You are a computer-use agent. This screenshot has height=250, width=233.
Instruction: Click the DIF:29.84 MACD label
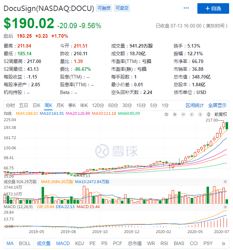coord(45,207)
